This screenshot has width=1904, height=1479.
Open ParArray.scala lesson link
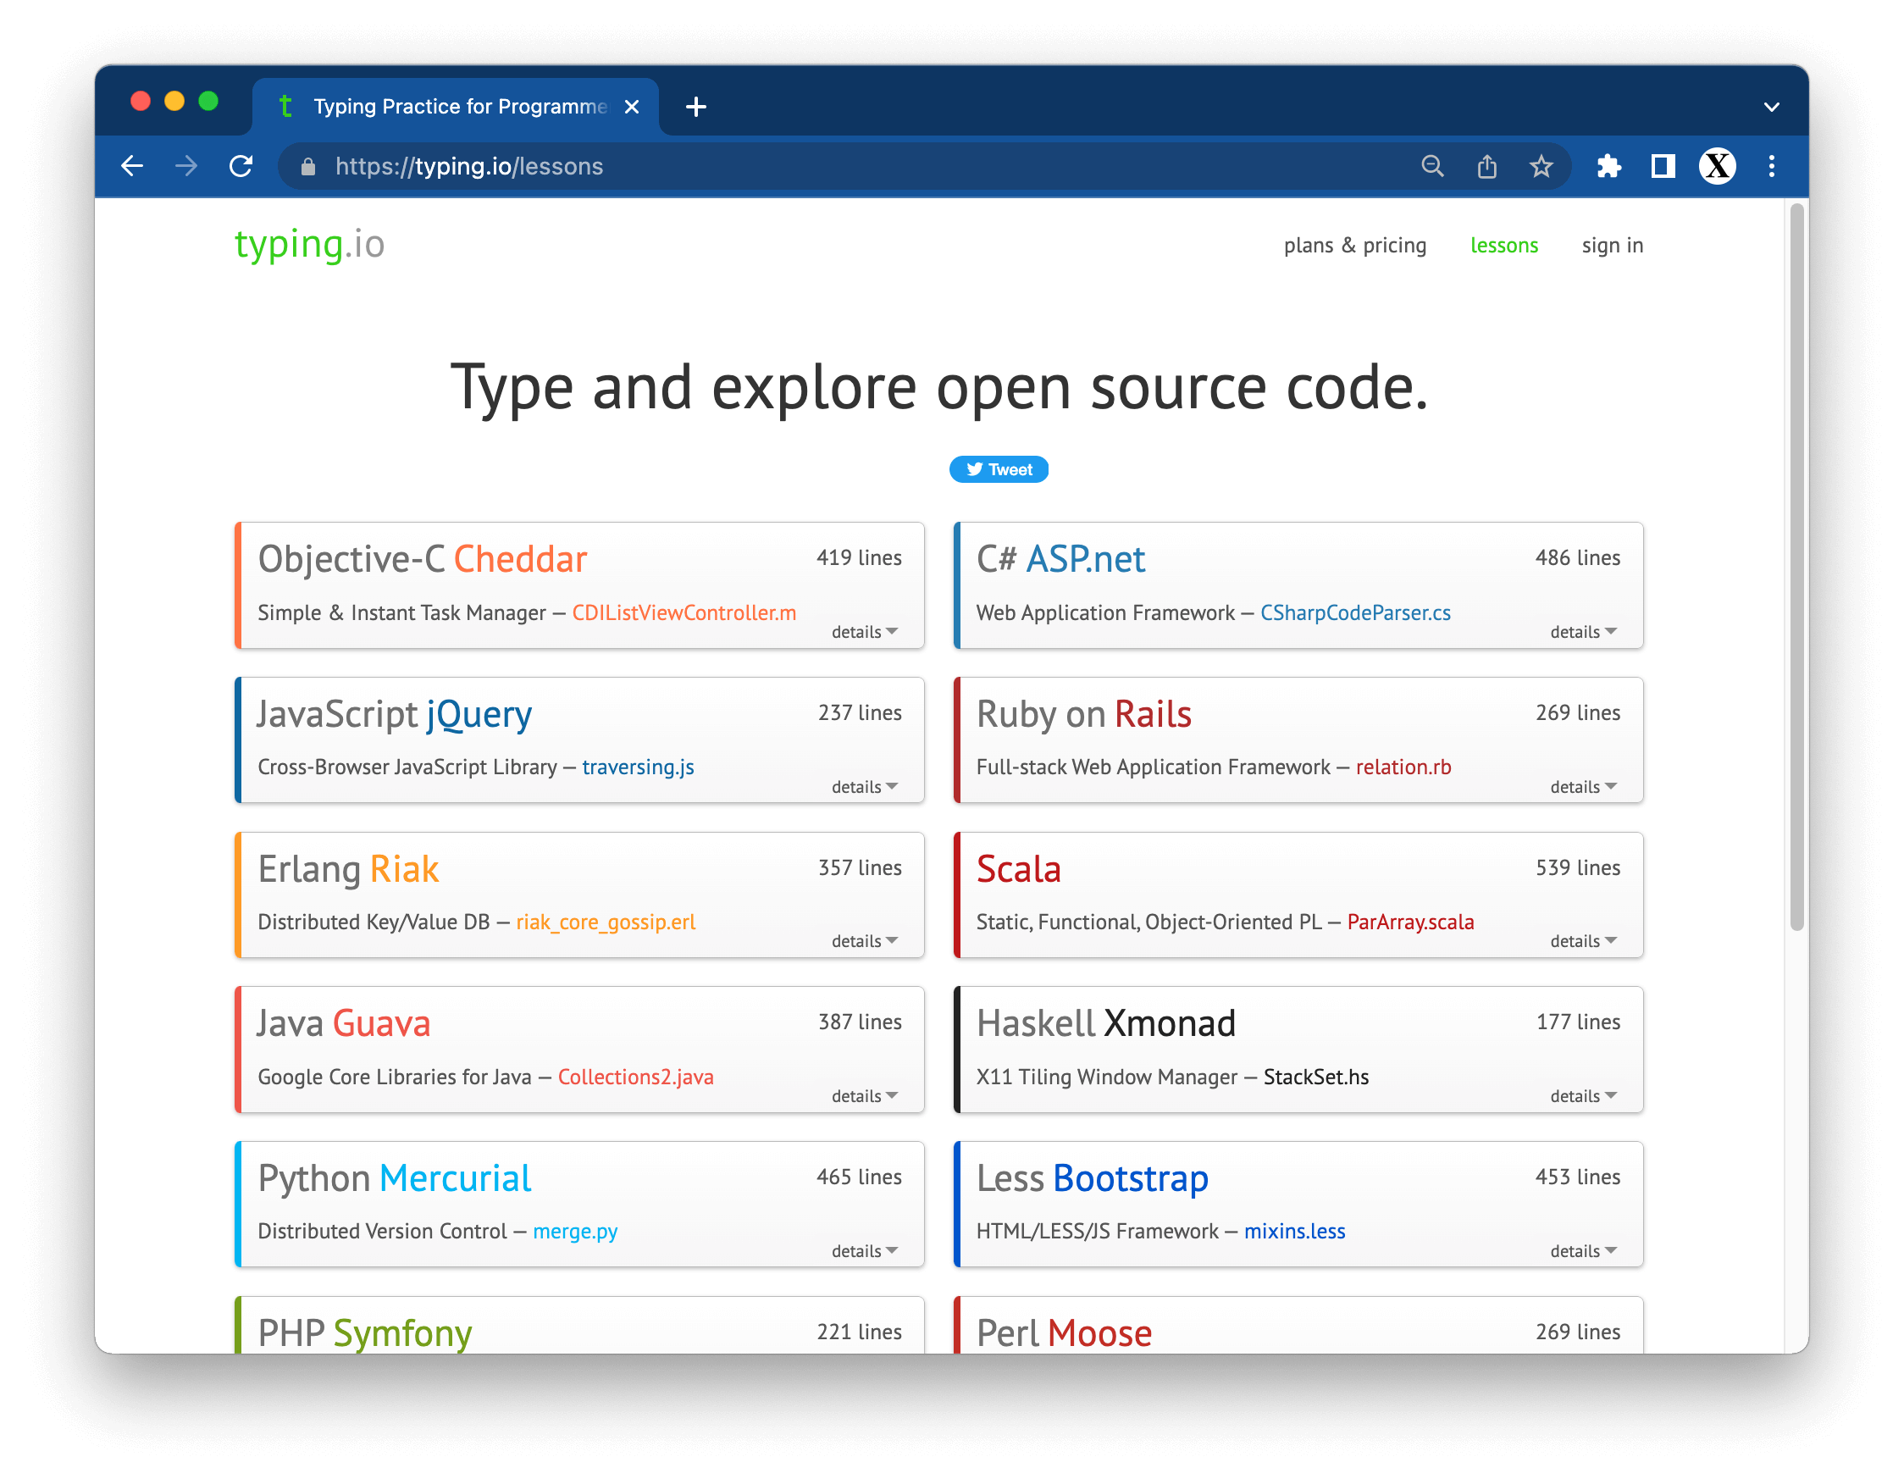point(1409,922)
